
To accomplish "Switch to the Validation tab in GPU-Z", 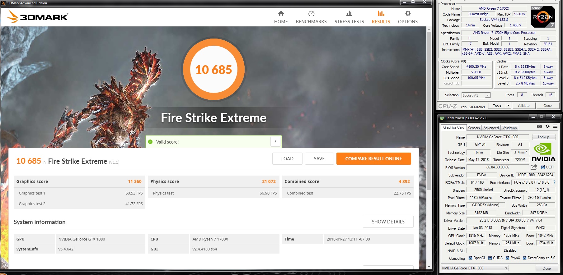I will (509, 128).
